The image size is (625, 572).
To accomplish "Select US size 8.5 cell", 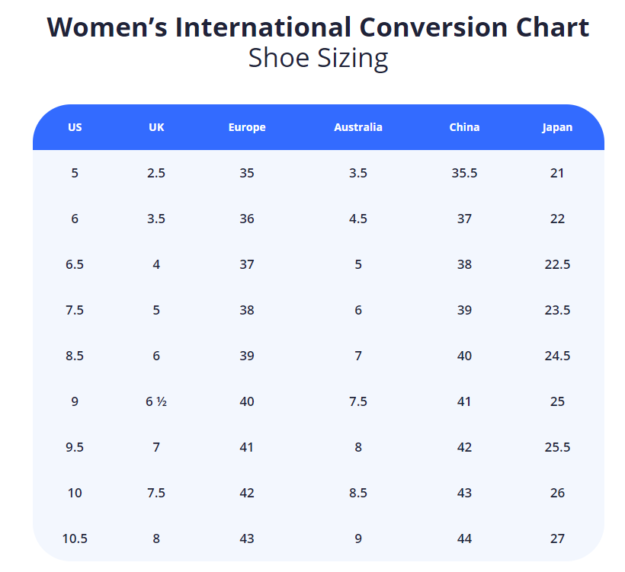I will [75, 356].
